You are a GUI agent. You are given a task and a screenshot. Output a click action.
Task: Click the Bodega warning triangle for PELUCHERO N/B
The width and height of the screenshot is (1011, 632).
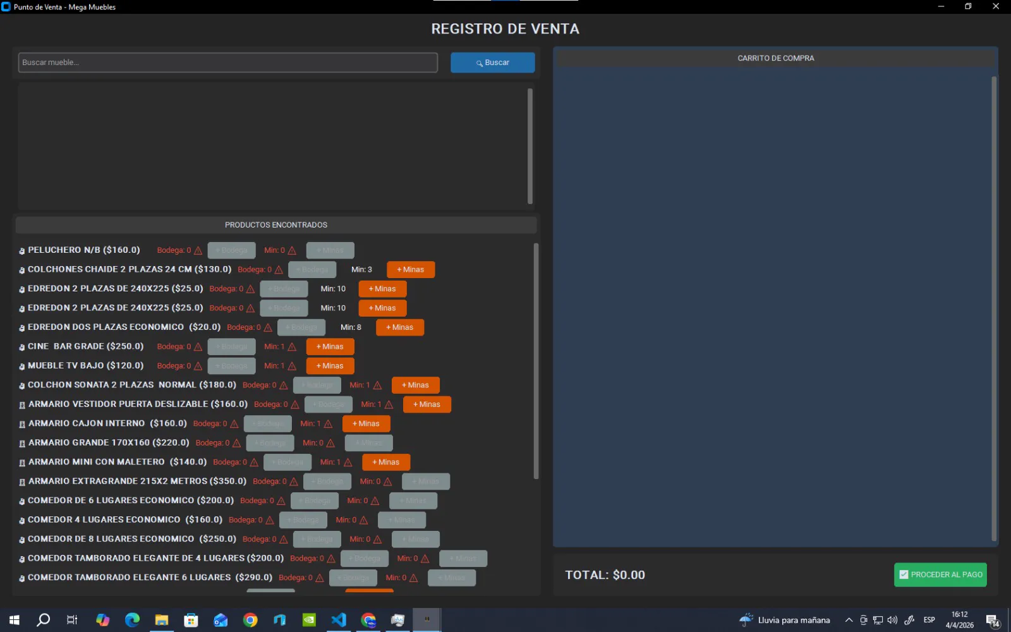click(198, 251)
